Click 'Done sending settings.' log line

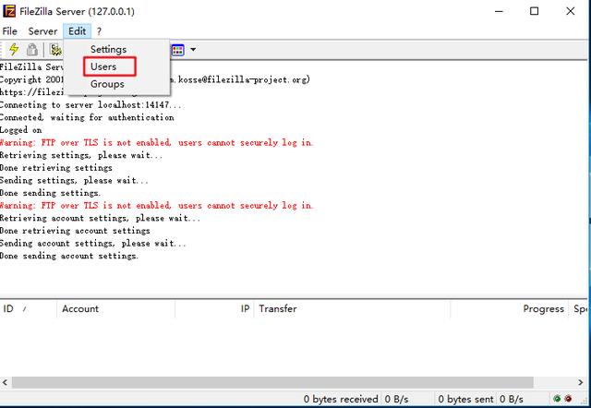click(x=50, y=193)
